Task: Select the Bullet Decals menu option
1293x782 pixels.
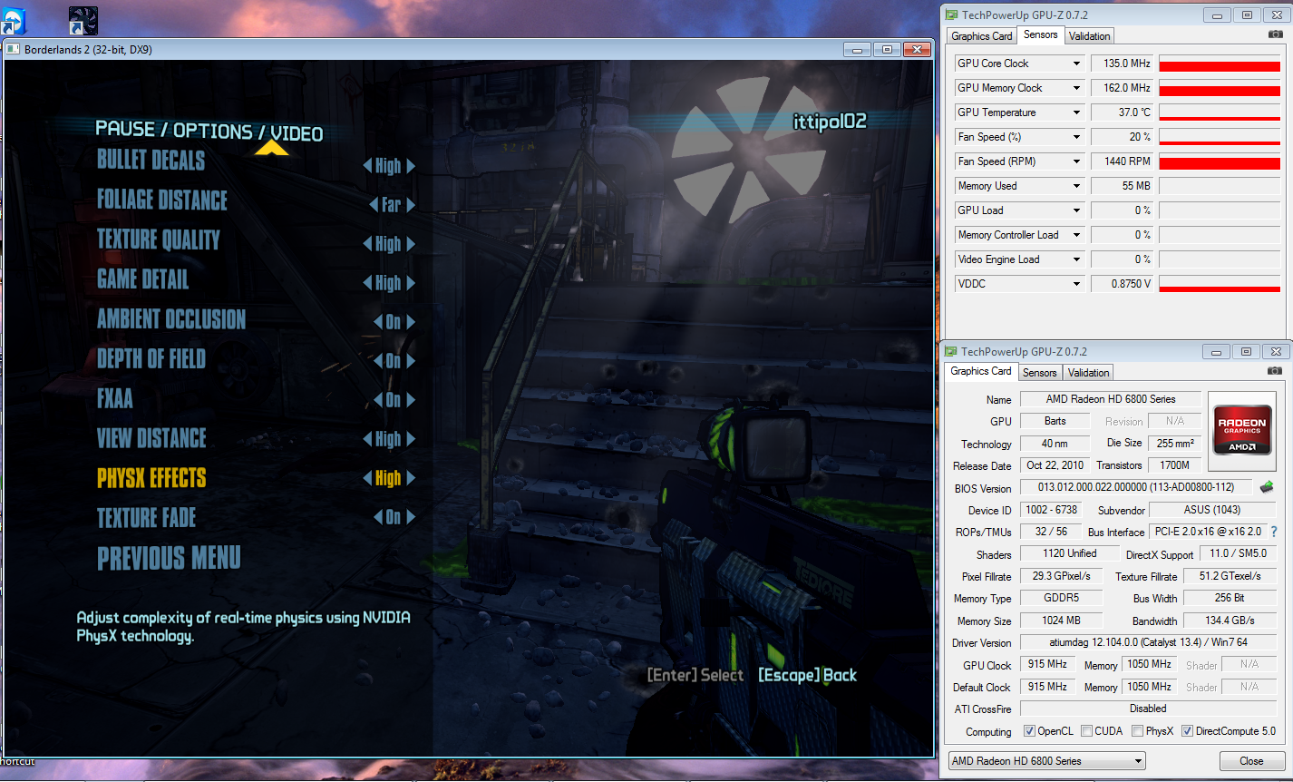Action: (151, 161)
